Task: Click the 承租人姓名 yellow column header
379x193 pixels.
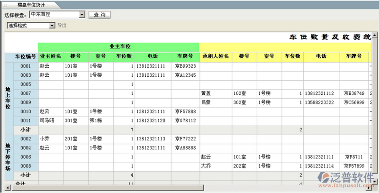Action: click(216, 56)
